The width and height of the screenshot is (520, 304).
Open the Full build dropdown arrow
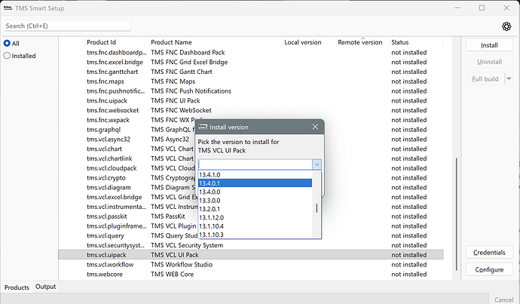pyautogui.click(x=509, y=79)
